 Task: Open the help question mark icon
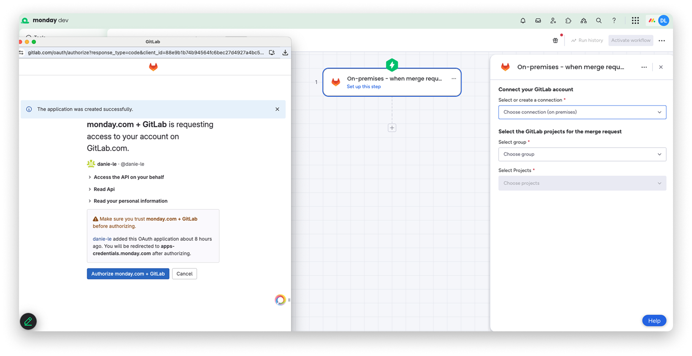tap(614, 21)
